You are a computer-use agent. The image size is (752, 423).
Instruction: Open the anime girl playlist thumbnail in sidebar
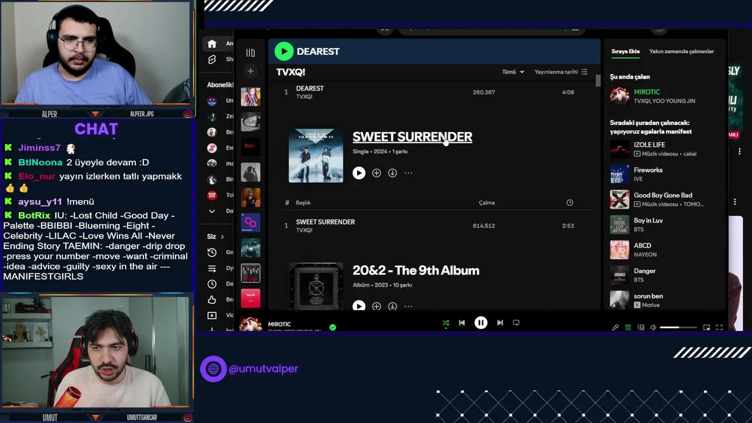(251, 97)
